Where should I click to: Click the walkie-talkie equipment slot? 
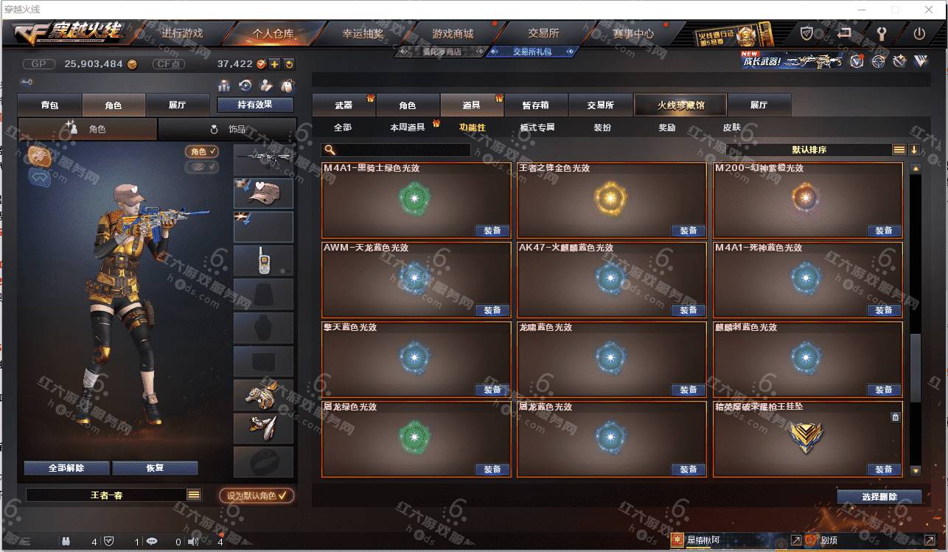[263, 260]
